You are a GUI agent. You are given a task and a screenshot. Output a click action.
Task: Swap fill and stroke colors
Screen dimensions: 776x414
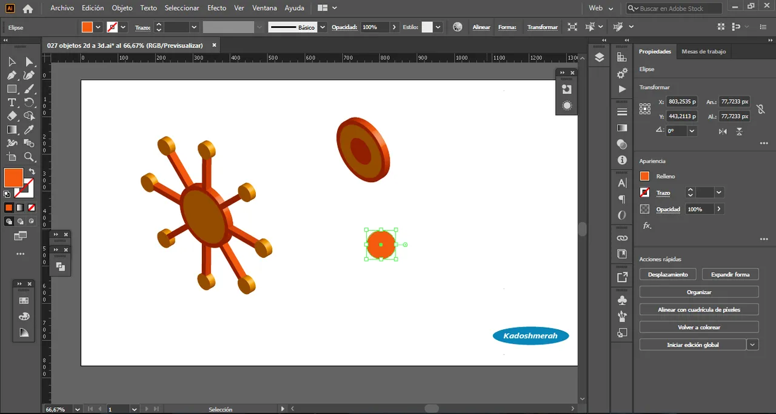[x=32, y=172]
